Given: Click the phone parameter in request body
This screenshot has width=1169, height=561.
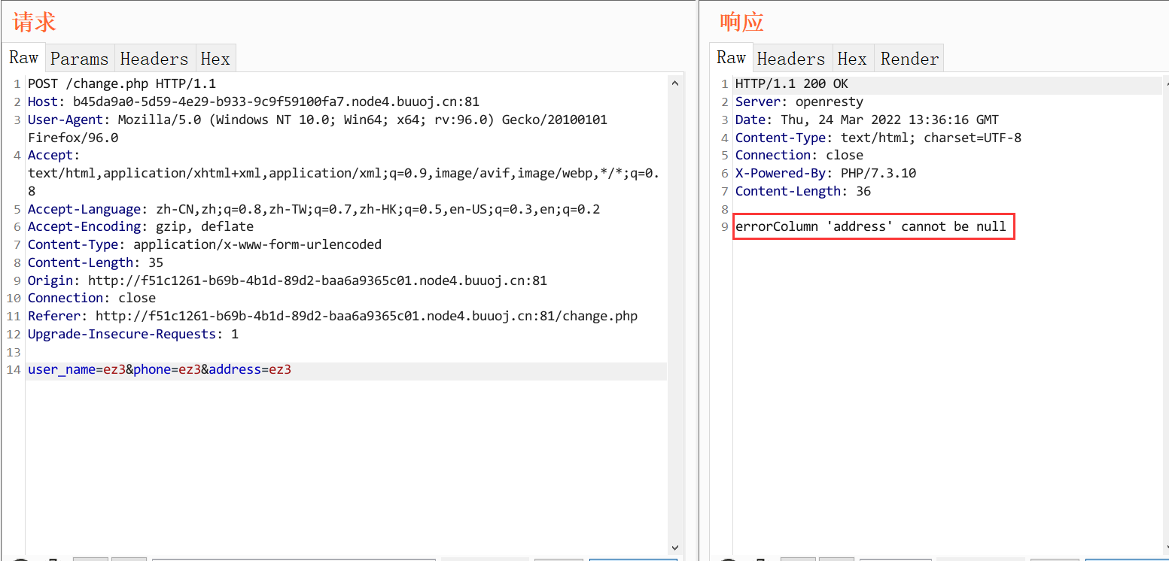Looking at the screenshot, I should (167, 370).
